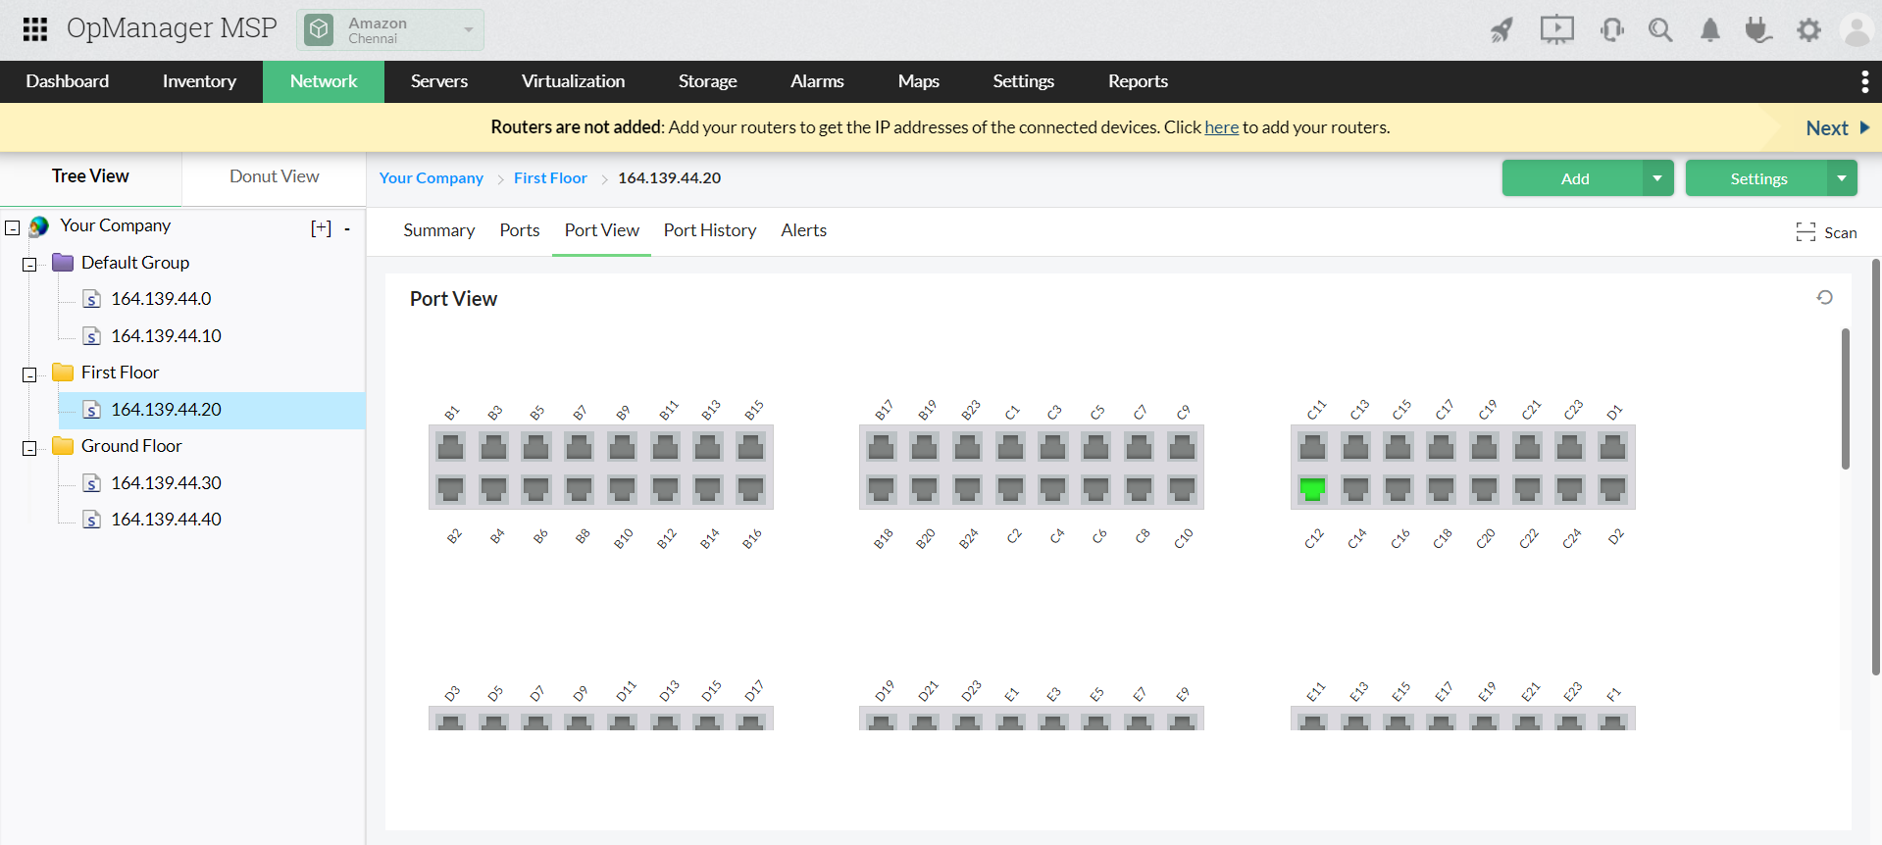Open the Add button dropdown arrow

tap(1657, 178)
